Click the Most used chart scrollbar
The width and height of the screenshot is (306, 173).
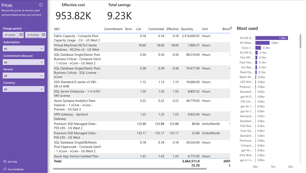click(x=300, y=41)
